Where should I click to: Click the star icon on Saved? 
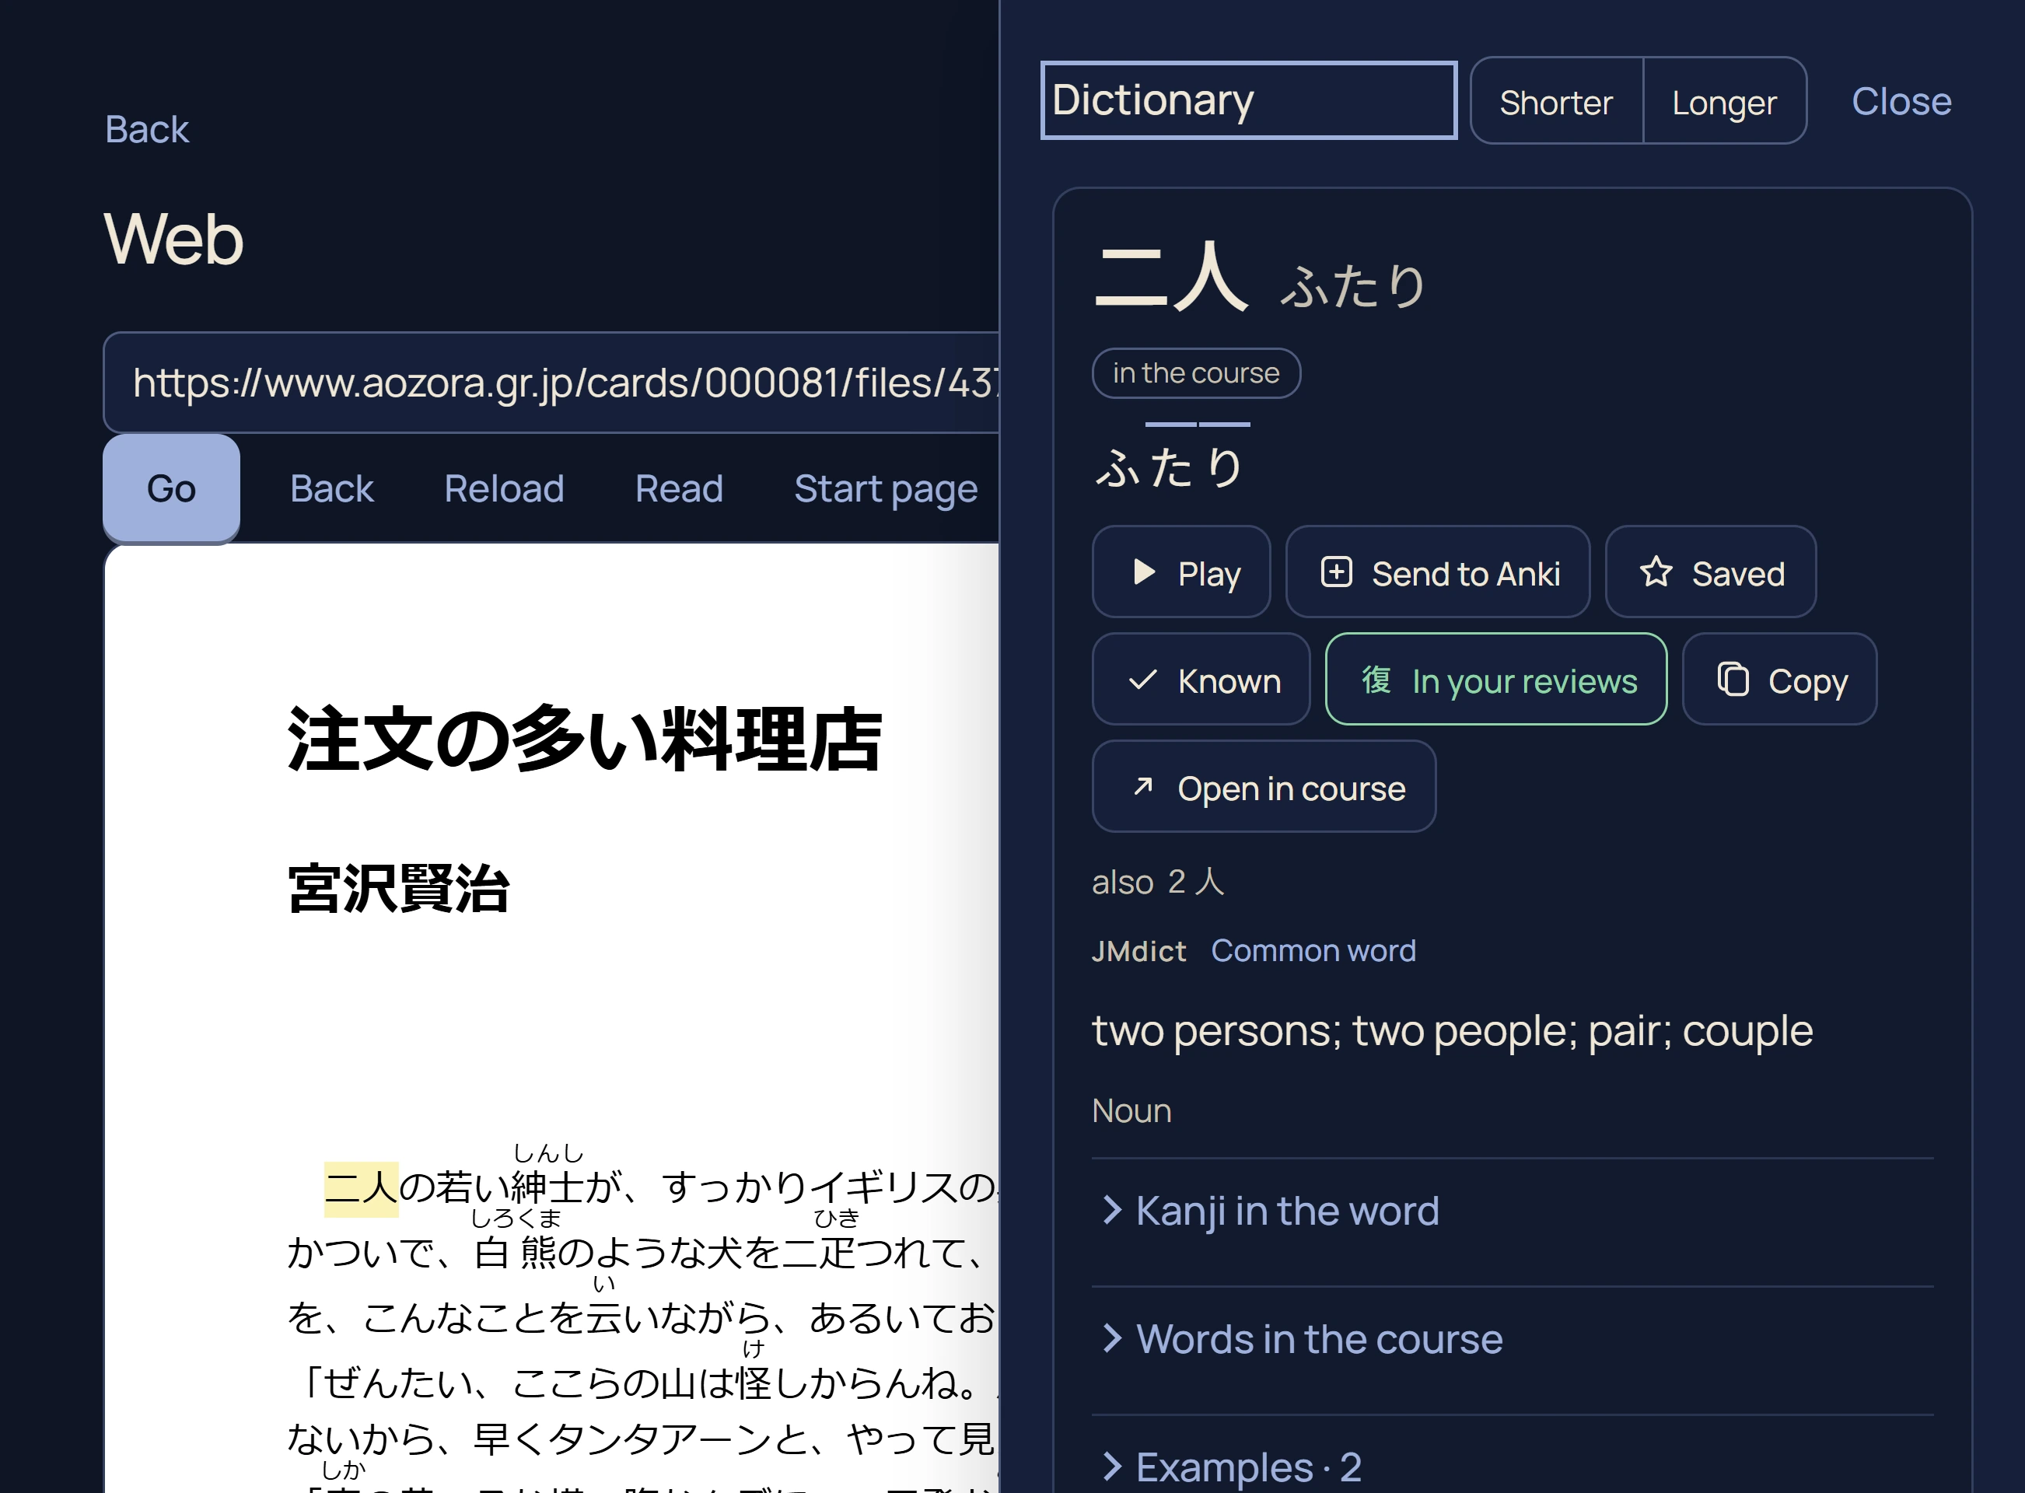[1656, 572]
